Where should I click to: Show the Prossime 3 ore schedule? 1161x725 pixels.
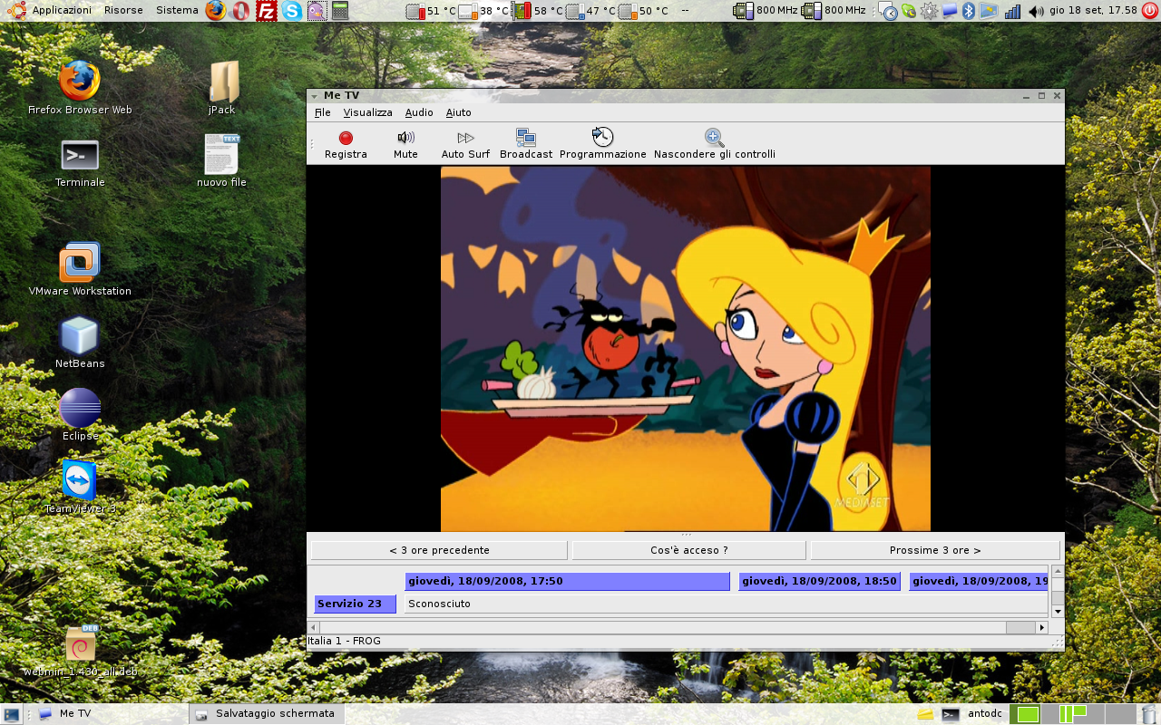click(x=934, y=550)
